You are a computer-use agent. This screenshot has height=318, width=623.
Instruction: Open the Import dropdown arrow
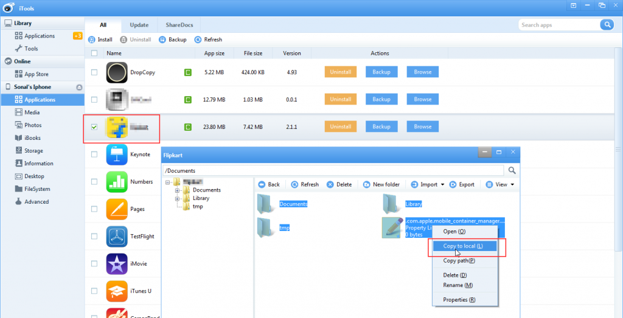[x=442, y=184]
